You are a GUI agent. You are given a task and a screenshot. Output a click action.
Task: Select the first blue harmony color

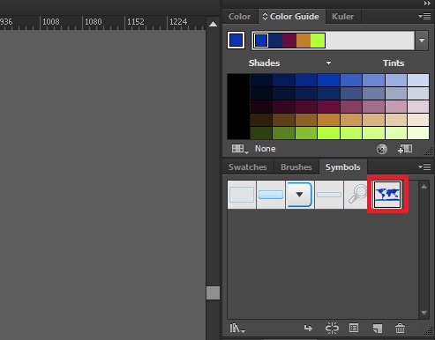261,41
